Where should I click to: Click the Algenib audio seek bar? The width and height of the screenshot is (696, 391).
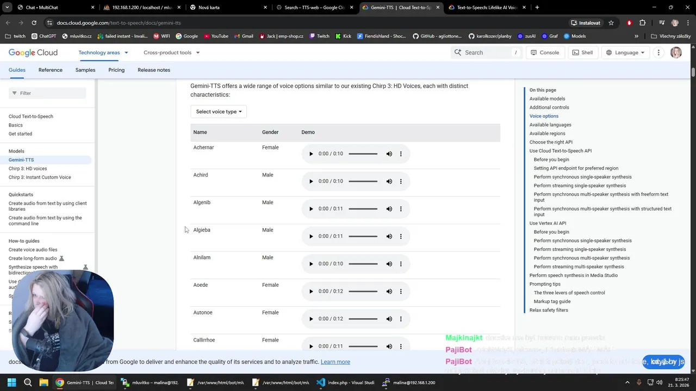click(363, 209)
